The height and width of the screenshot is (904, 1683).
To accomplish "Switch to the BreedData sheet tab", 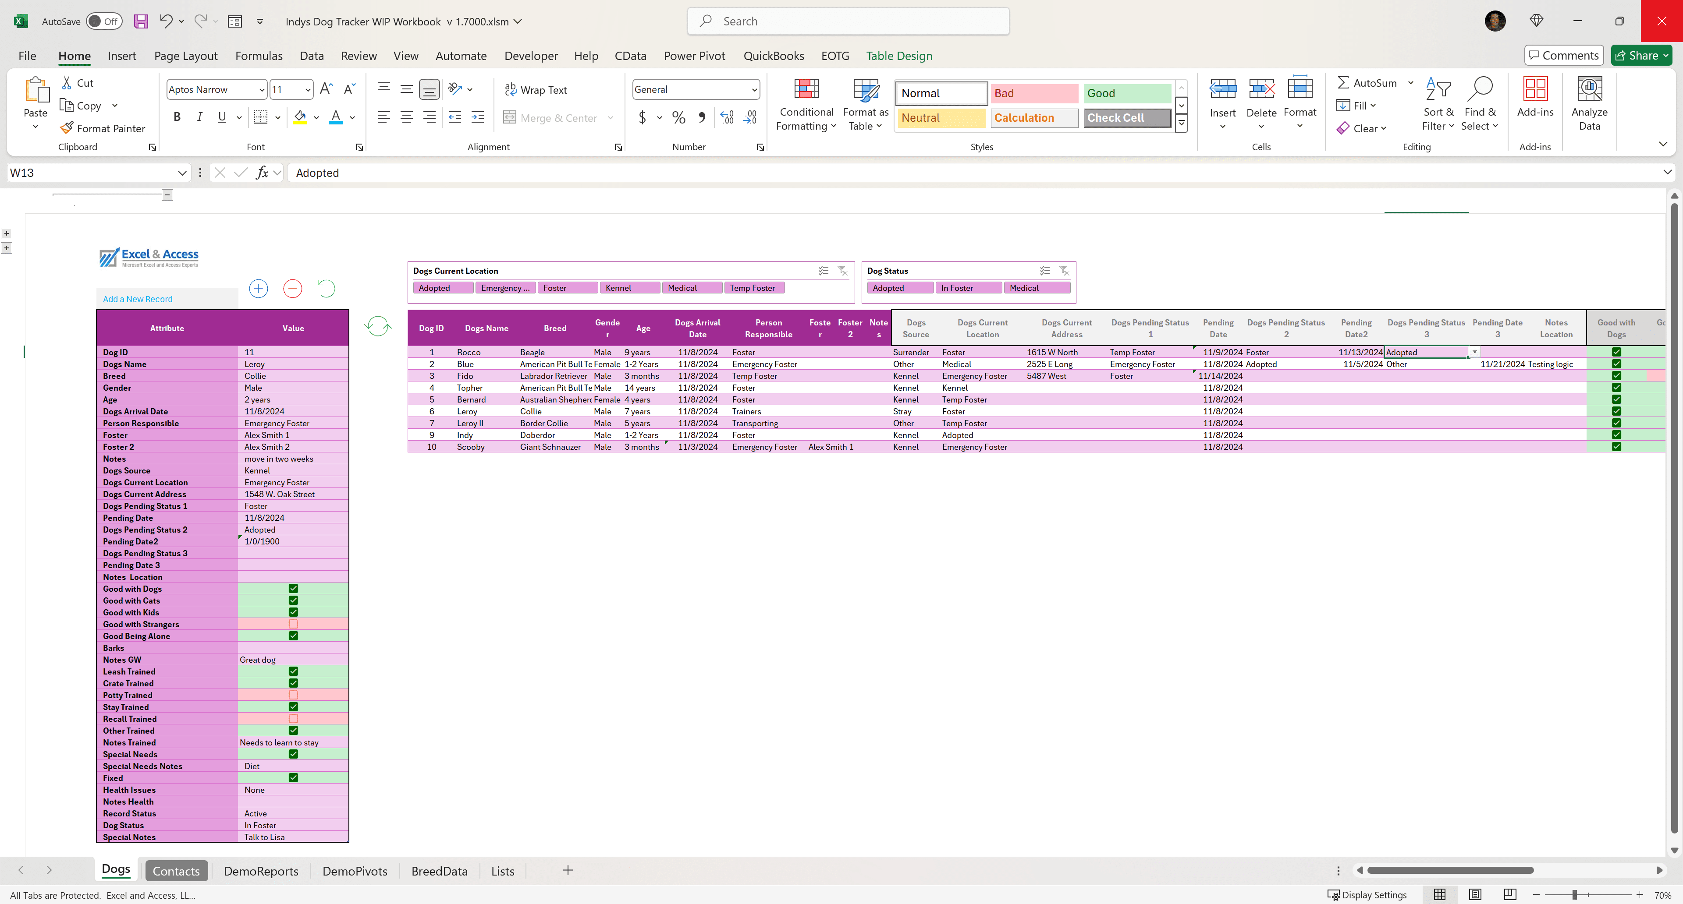I will [x=439, y=871].
